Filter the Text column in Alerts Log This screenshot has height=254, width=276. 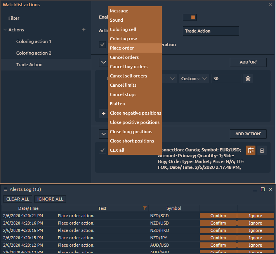(145, 208)
